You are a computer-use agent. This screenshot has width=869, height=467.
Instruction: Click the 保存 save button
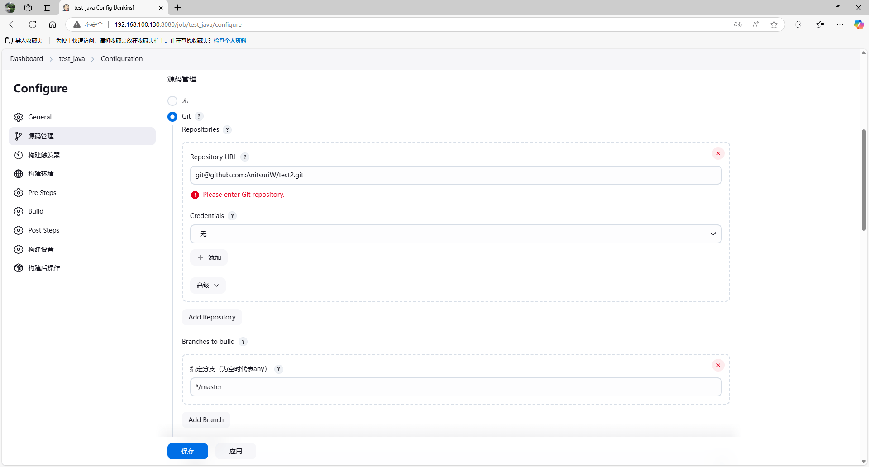(187, 451)
